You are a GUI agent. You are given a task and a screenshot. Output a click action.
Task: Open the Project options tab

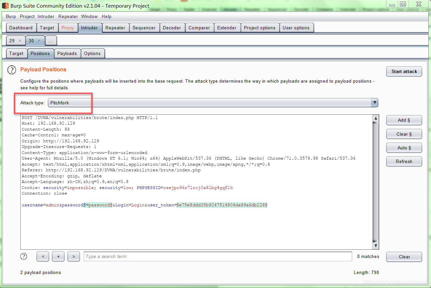(260, 28)
